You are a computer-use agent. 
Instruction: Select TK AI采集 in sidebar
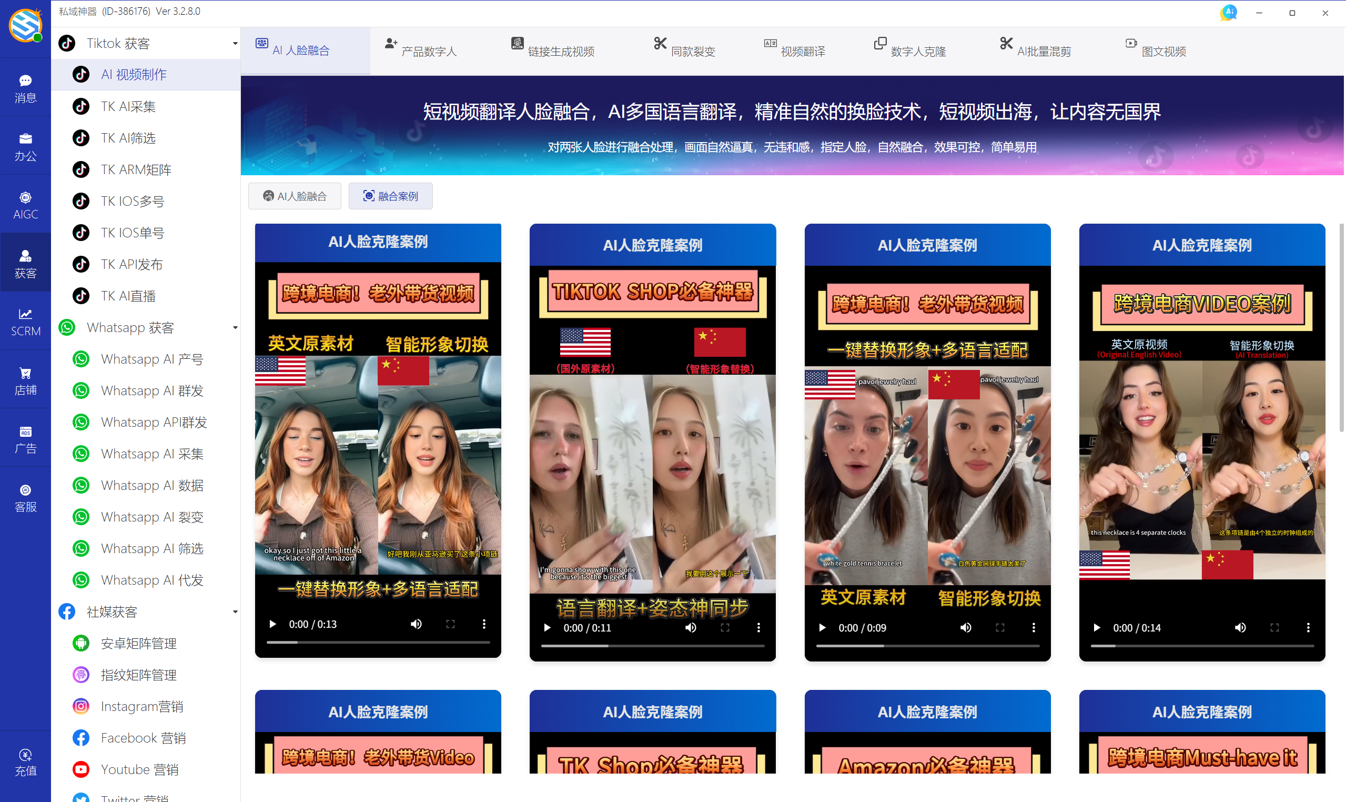tap(128, 106)
